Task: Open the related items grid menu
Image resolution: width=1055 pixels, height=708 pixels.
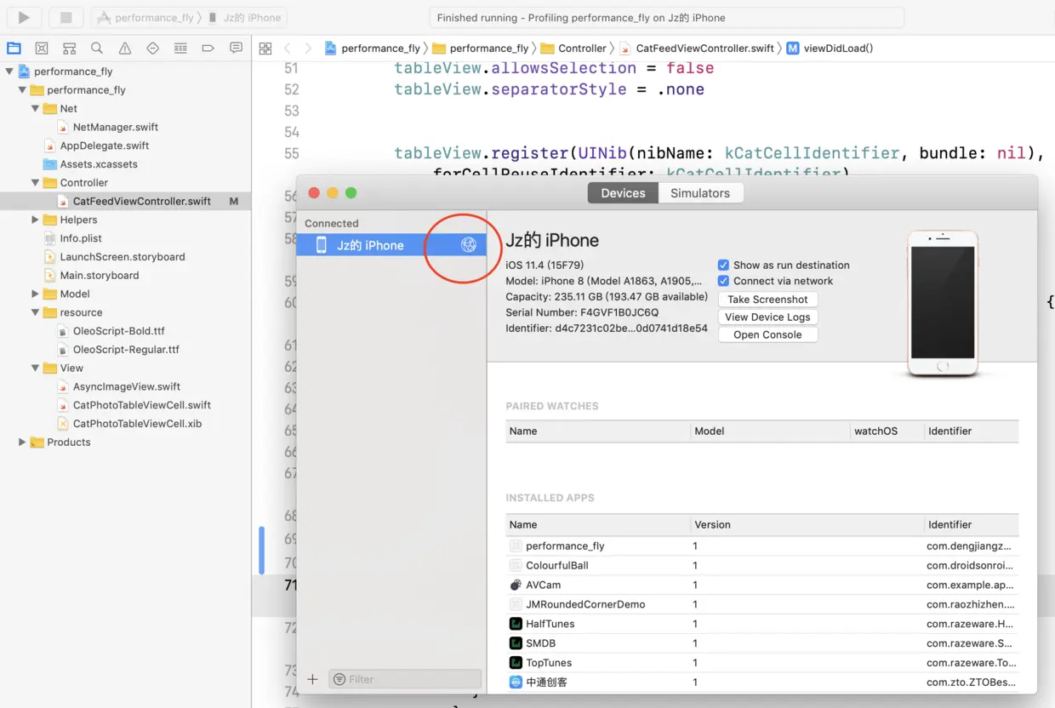Action: (265, 49)
